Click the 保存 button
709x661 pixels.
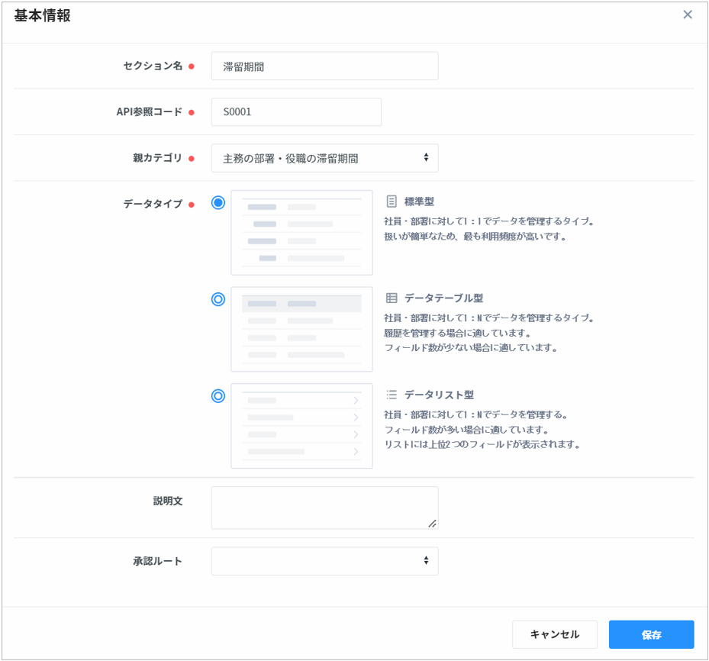651,634
